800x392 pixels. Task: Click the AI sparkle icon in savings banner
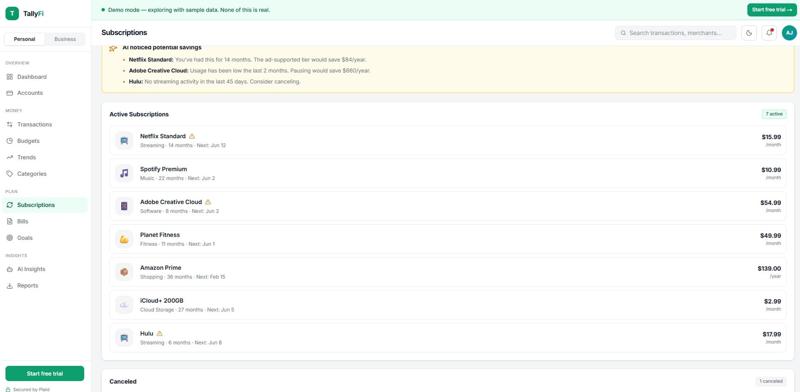[x=113, y=48]
